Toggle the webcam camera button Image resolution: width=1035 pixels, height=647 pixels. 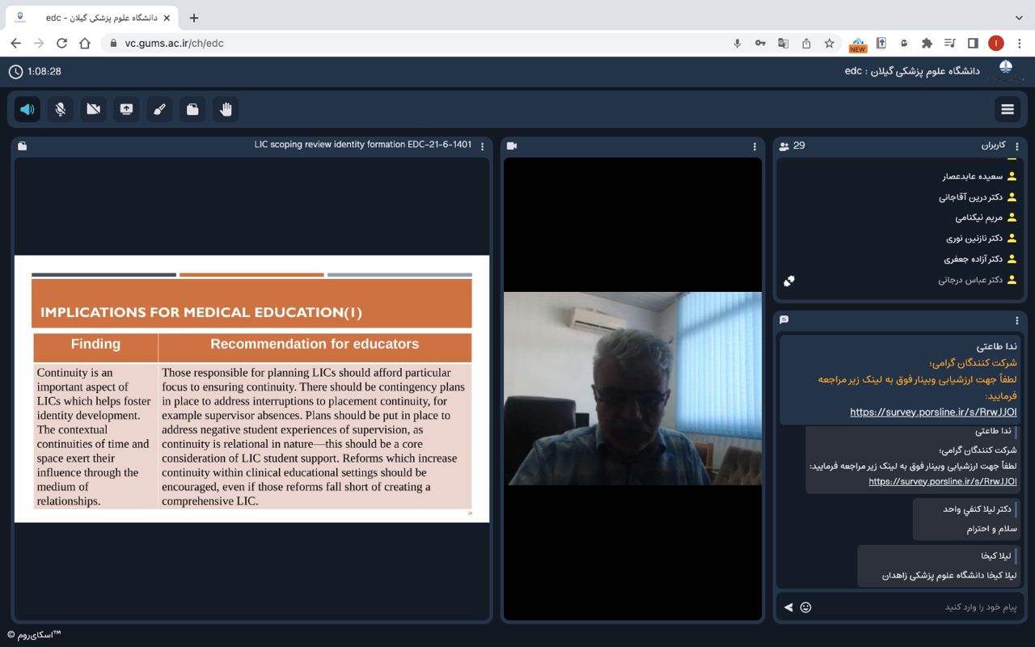click(94, 109)
